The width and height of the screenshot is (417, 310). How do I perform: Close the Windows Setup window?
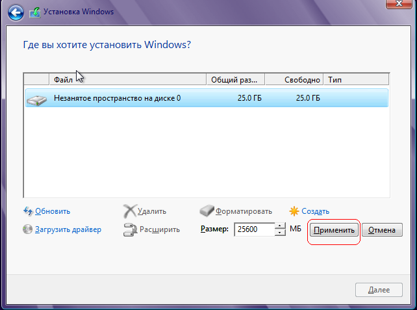tap(399, 3)
